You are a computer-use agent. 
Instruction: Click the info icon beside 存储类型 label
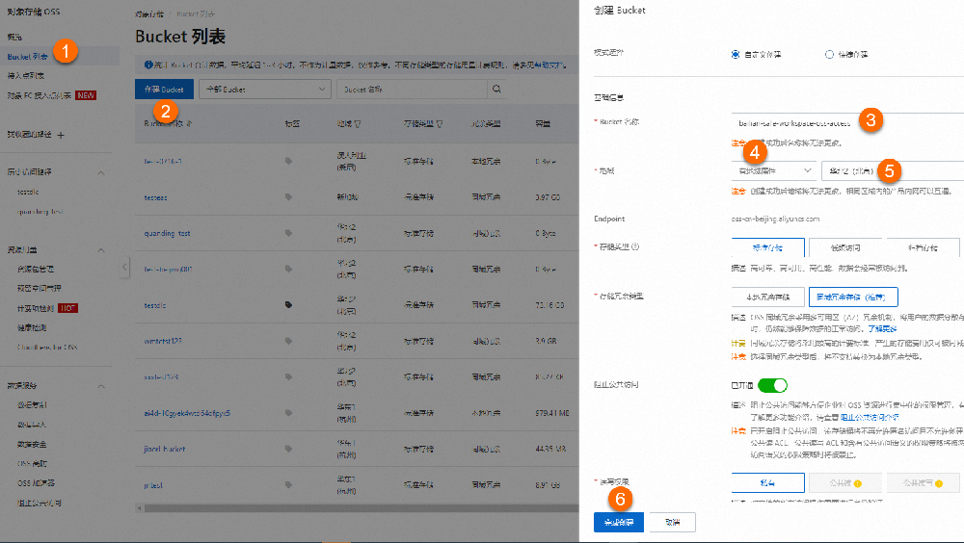coord(635,246)
